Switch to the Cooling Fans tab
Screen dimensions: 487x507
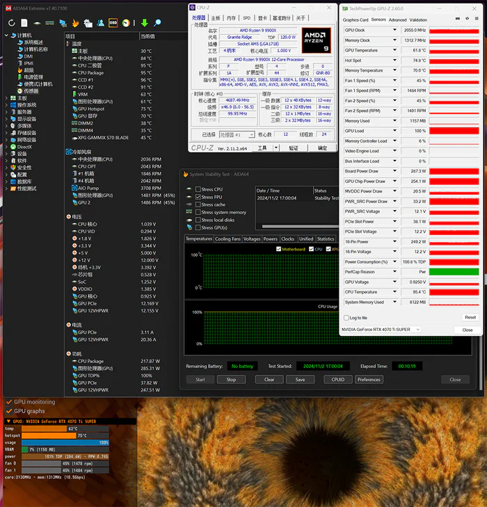(227, 239)
